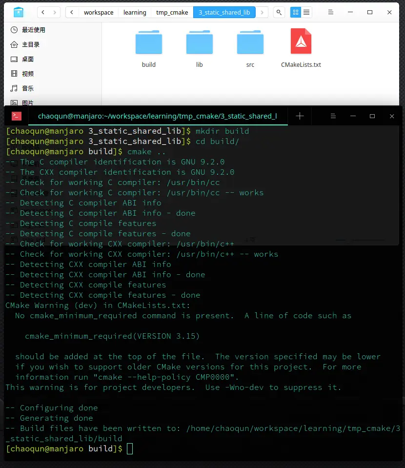Open 桌面 desktop in sidebar

coord(53,59)
